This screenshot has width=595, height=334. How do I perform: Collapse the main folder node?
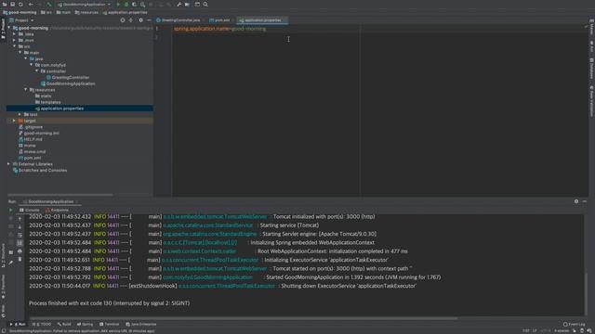pos(20,53)
